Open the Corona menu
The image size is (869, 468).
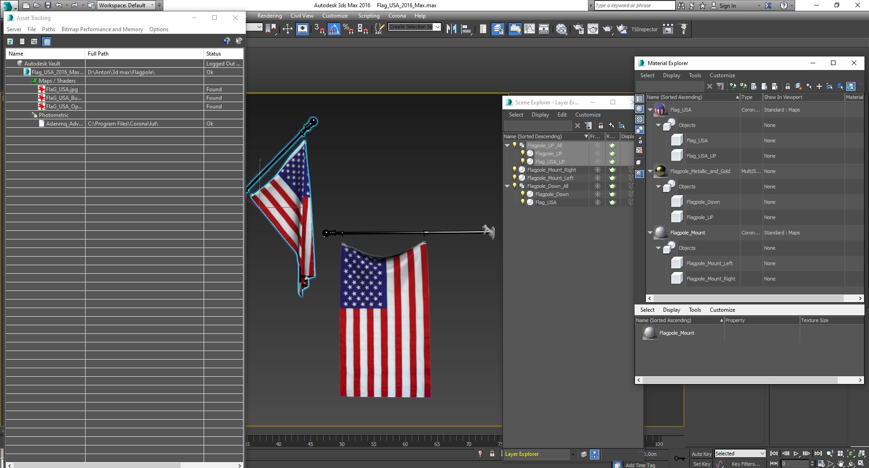[397, 16]
